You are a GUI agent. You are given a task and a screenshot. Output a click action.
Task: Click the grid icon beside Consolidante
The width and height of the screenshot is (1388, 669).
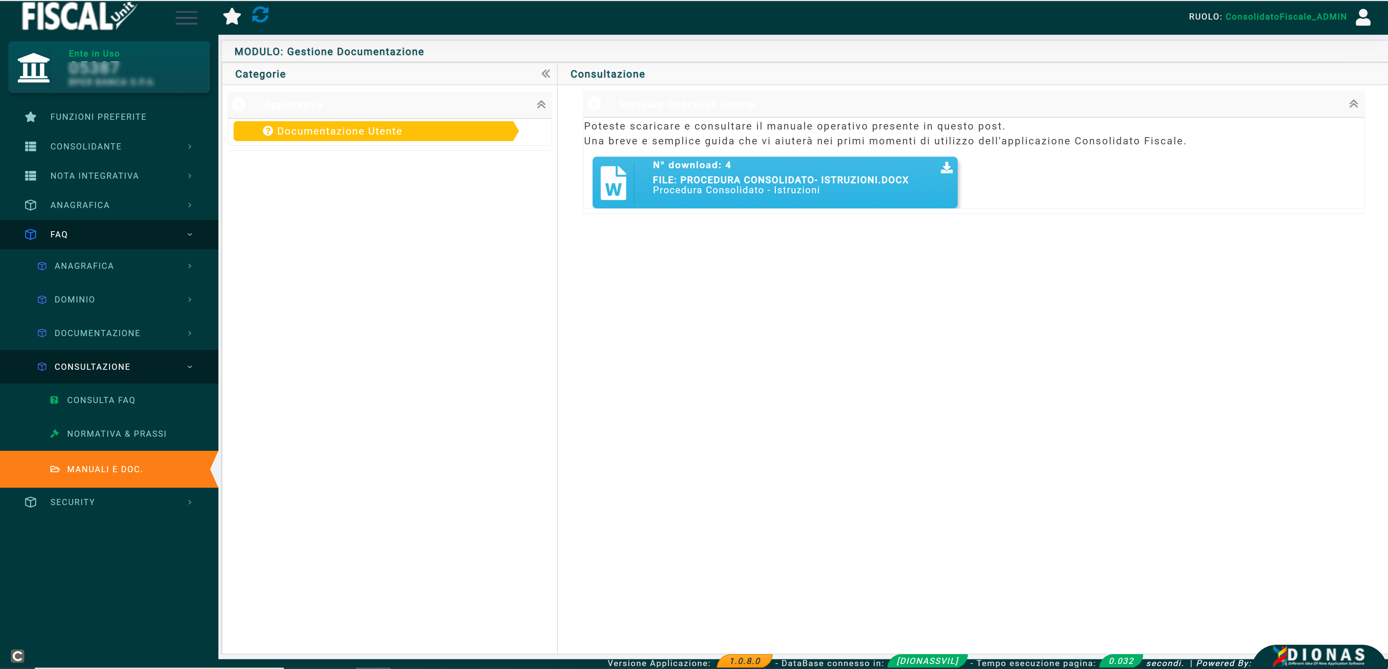coord(31,147)
